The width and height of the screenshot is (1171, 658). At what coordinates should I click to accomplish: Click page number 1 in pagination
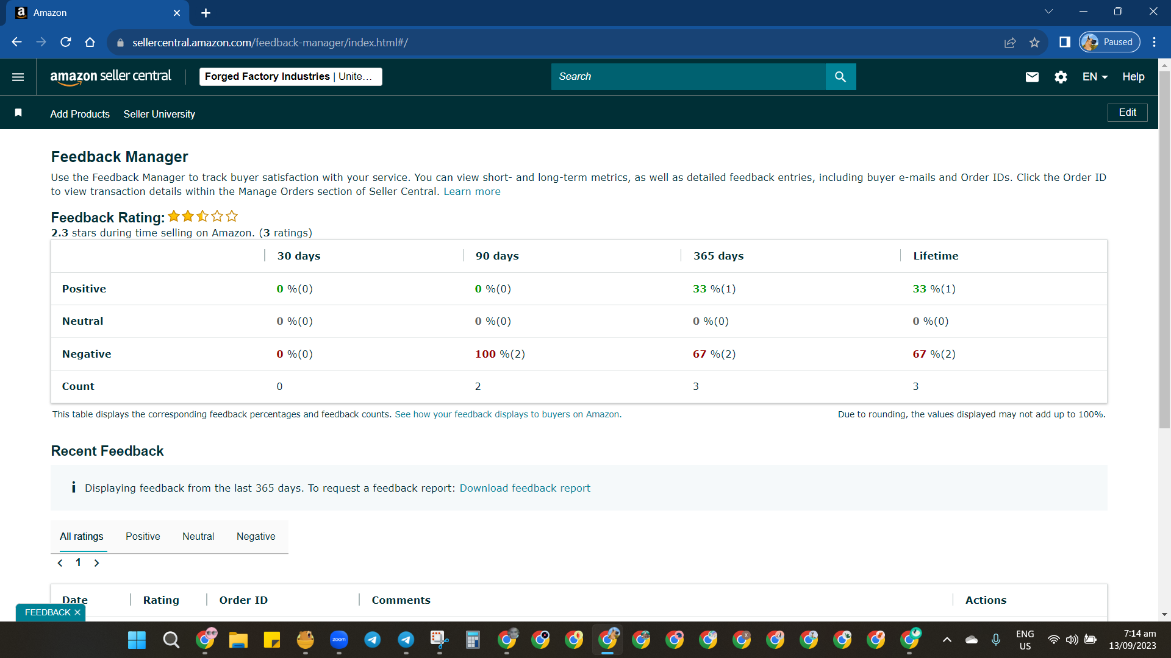(x=78, y=562)
